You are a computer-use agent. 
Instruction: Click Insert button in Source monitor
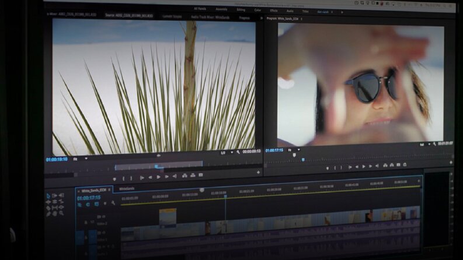(184, 175)
